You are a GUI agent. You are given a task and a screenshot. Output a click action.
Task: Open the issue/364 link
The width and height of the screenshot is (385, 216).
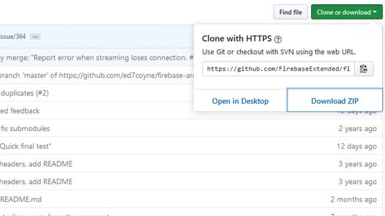[x=13, y=37]
